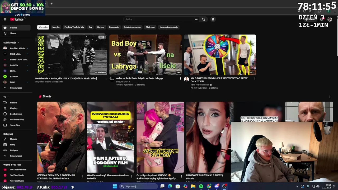This screenshot has width=338, height=190.
Task: Select the Rapowanie filter chip
Action: (x=114, y=27)
